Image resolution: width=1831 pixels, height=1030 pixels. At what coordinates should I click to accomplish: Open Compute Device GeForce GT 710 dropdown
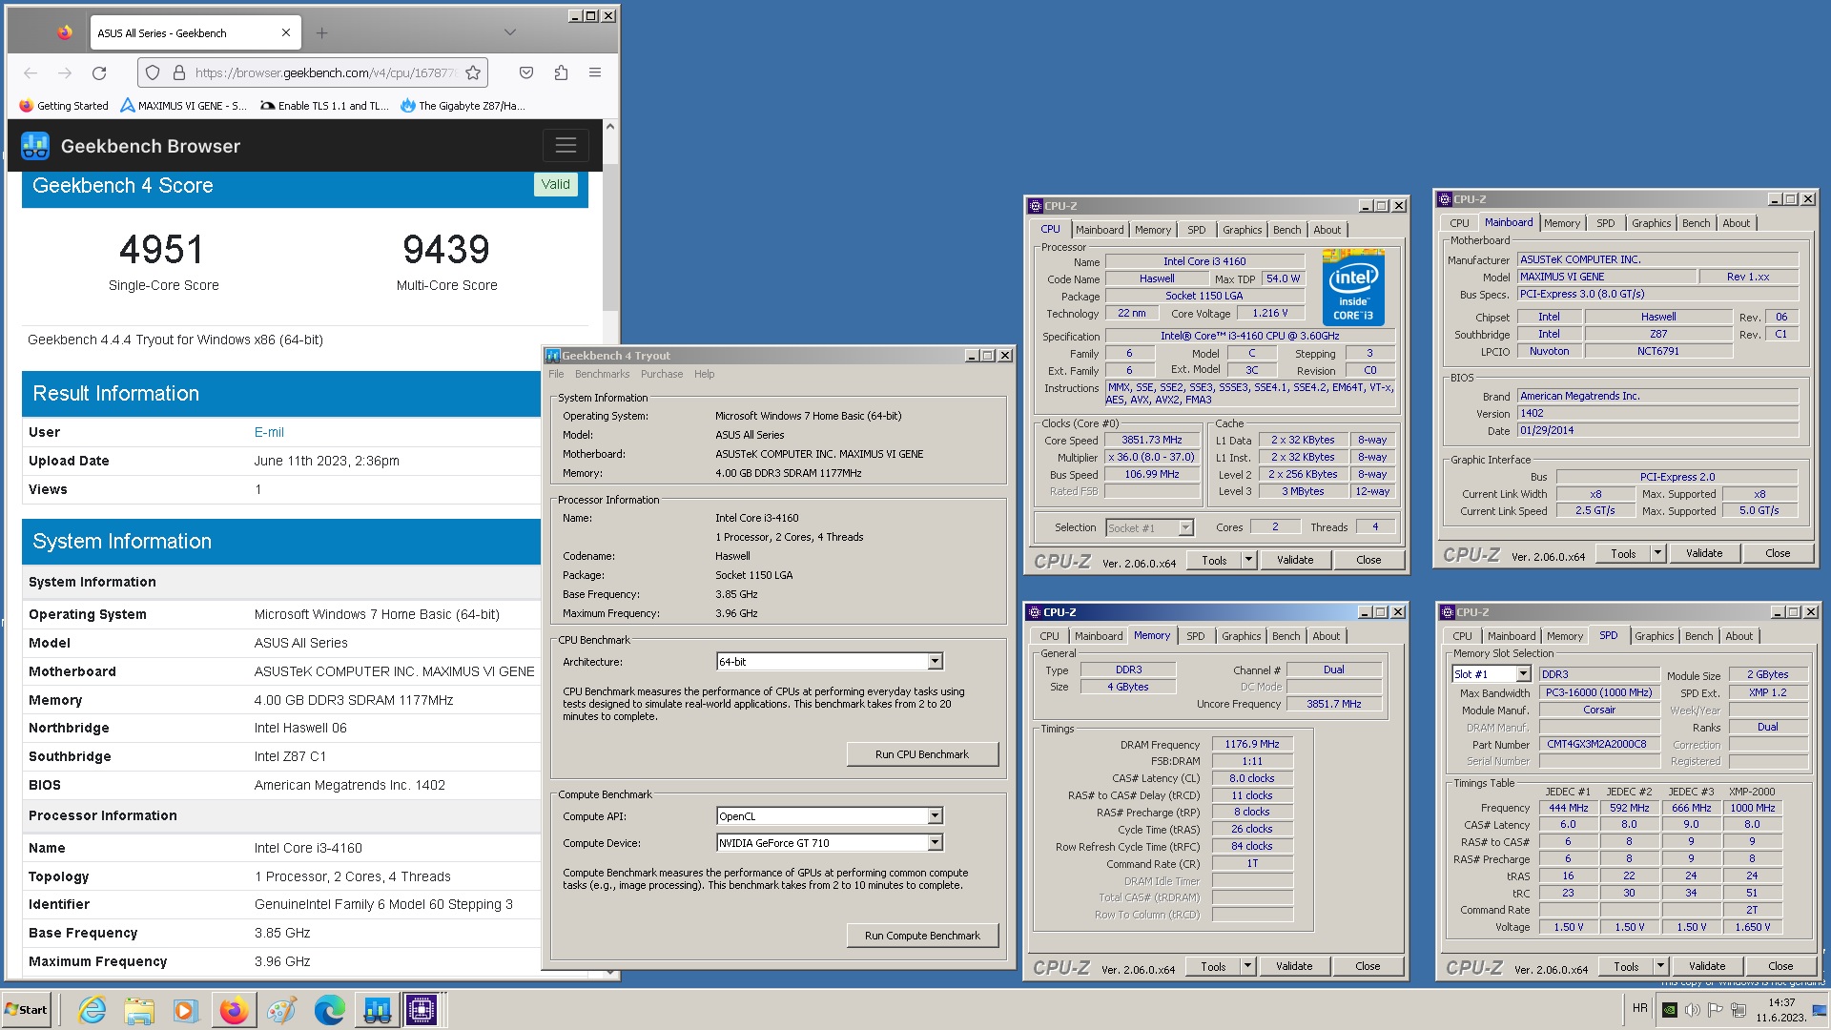coord(830,842)
